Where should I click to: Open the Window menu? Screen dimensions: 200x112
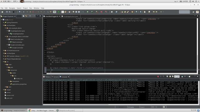36,8
